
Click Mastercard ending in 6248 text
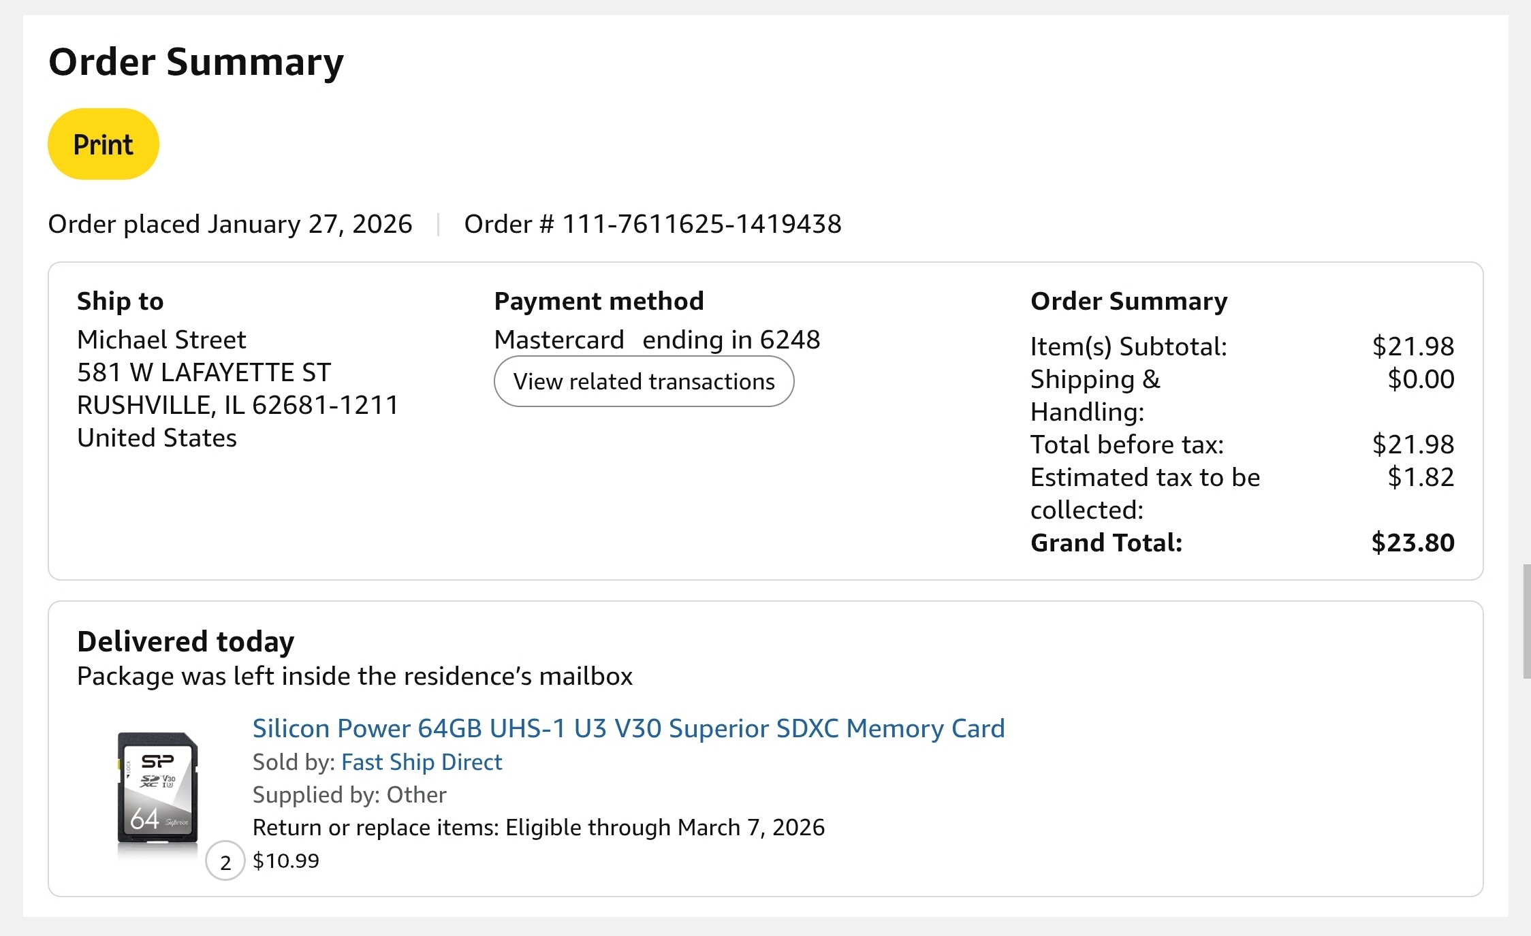coord(657,340)
